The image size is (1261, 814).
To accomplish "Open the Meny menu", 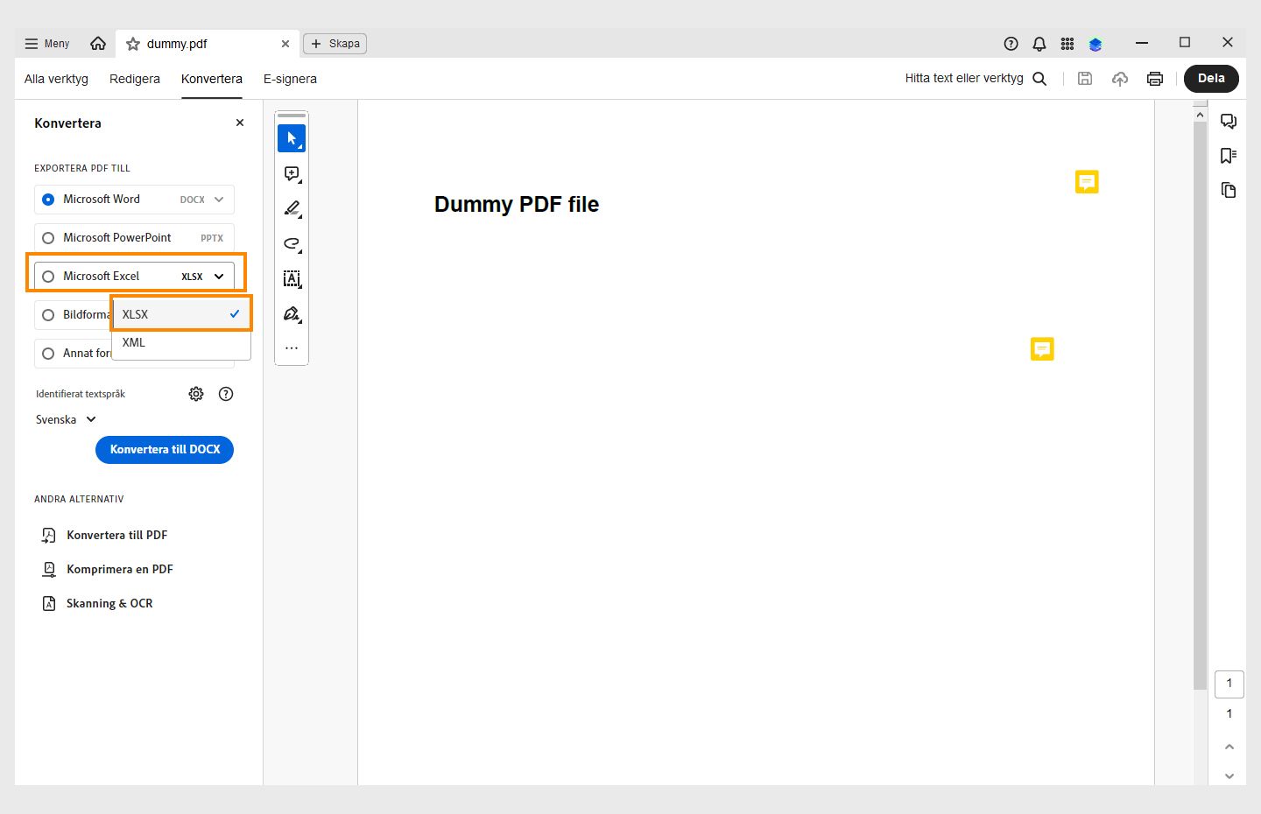I will tap(46, 43).
